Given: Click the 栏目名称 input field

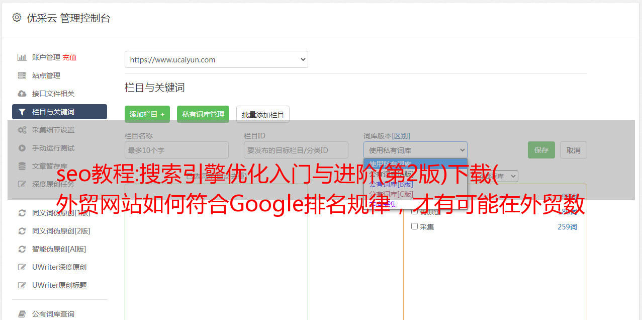Looking at the screenshot, I should tap(176, 150).
